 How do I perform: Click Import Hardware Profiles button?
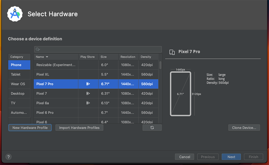pyautogui.click(x=79, y=128)
